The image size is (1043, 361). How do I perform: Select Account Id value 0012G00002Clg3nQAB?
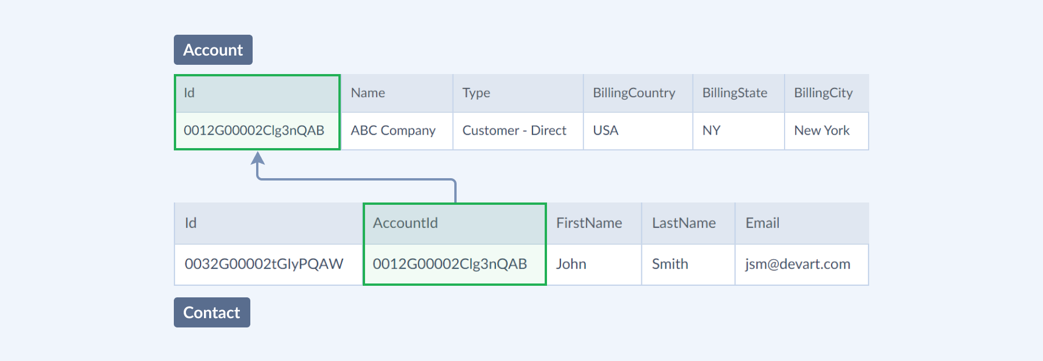(x=257, y=131)
